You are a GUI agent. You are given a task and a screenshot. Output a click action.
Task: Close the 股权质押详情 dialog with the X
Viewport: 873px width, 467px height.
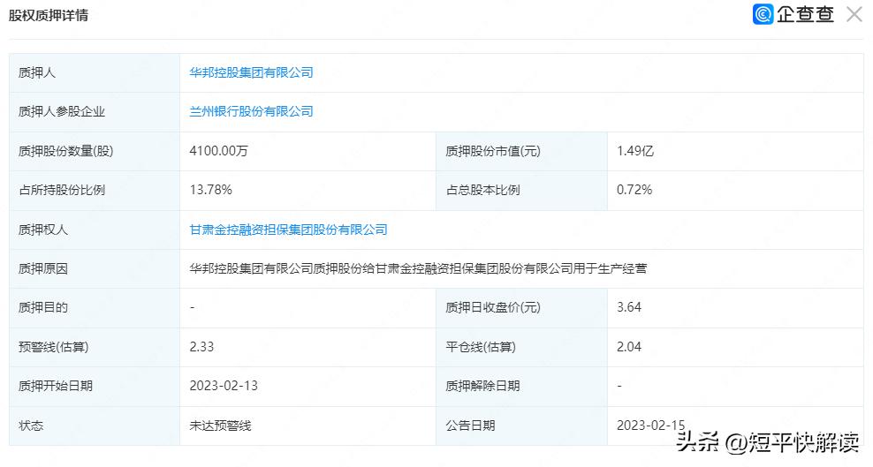coord(854,14)
